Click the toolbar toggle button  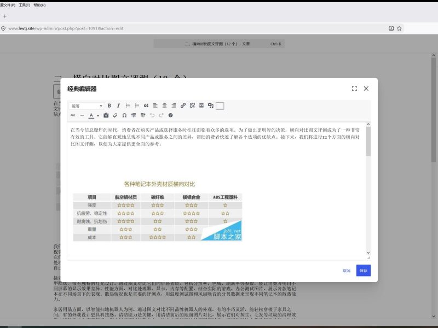coord(220,106)
